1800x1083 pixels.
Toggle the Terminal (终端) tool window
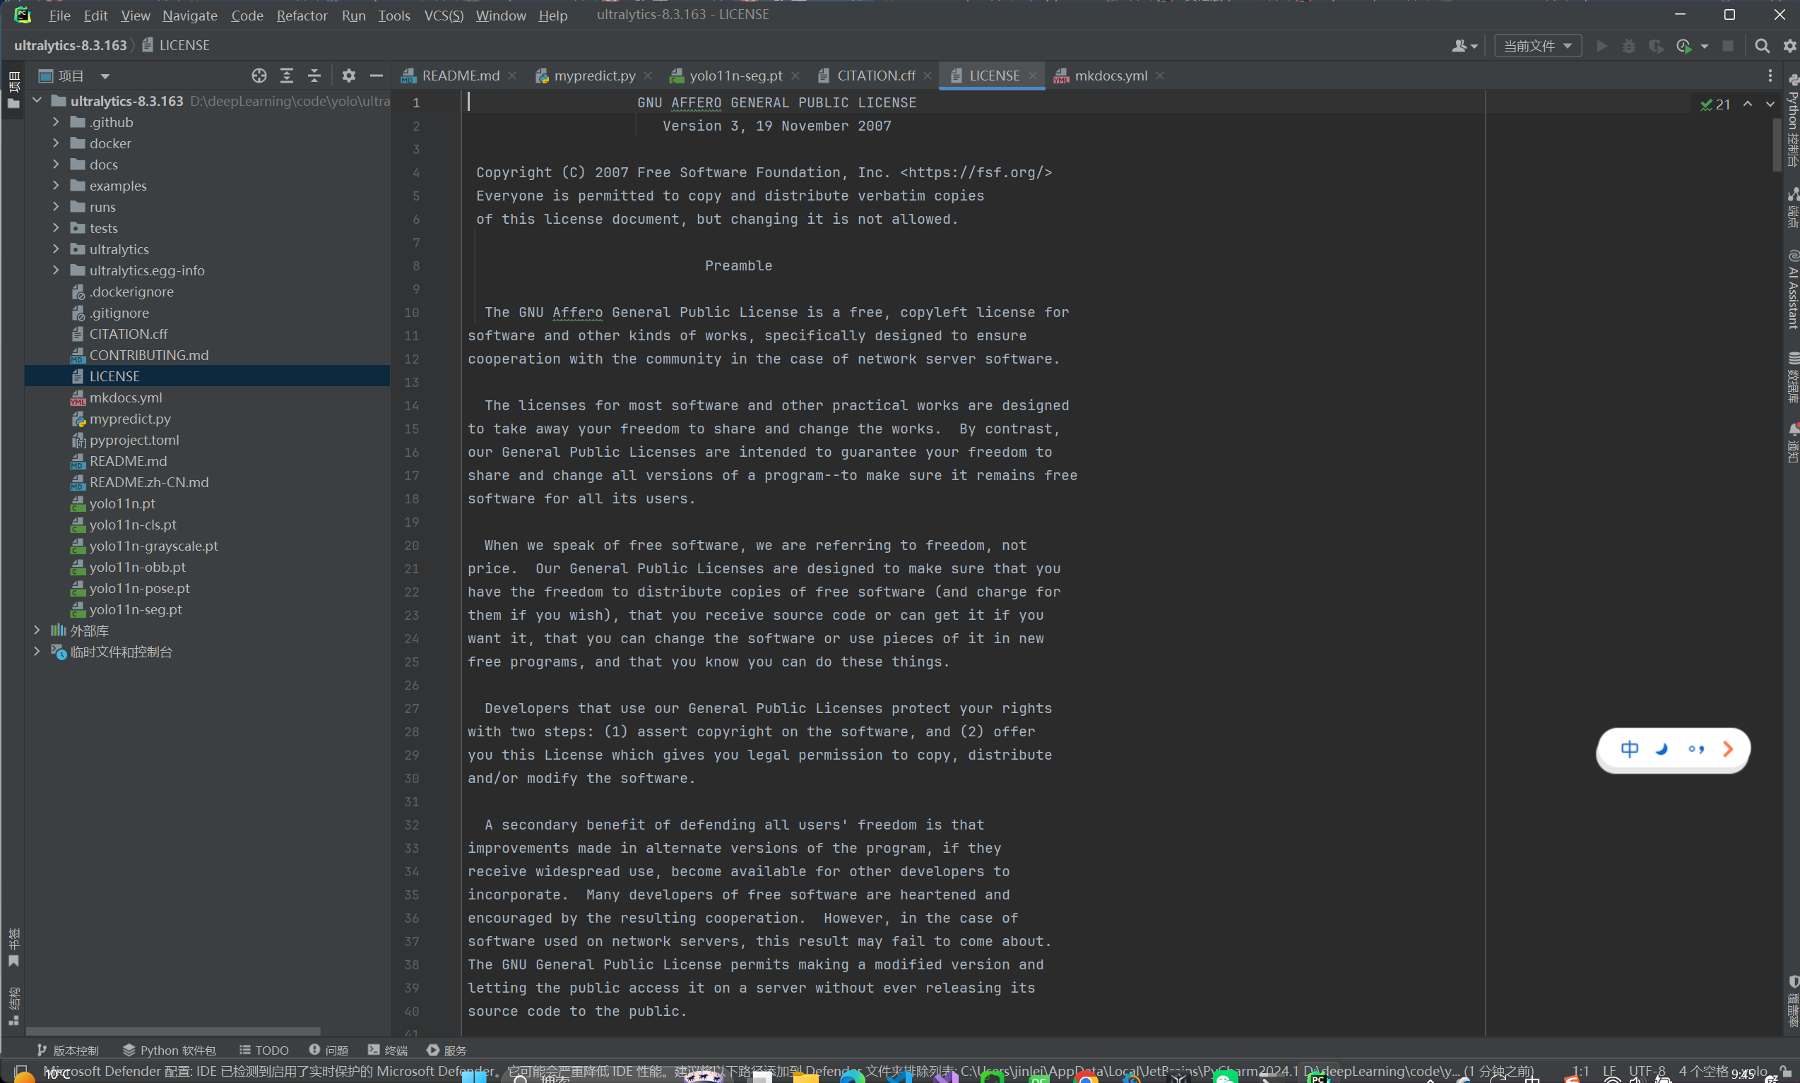click(388, 1050)
